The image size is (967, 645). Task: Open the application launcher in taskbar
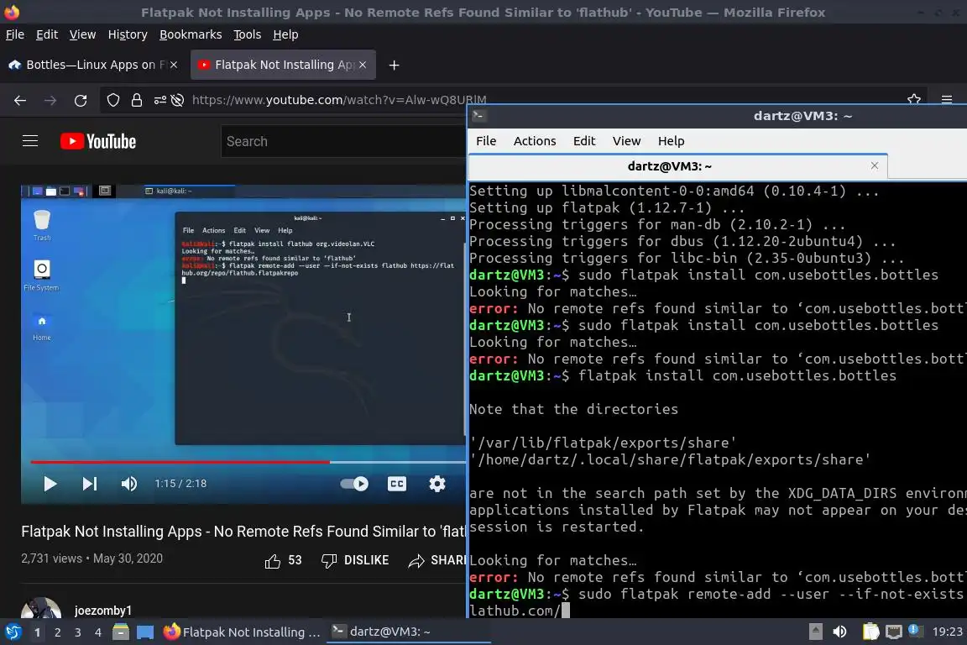point(13,632)
